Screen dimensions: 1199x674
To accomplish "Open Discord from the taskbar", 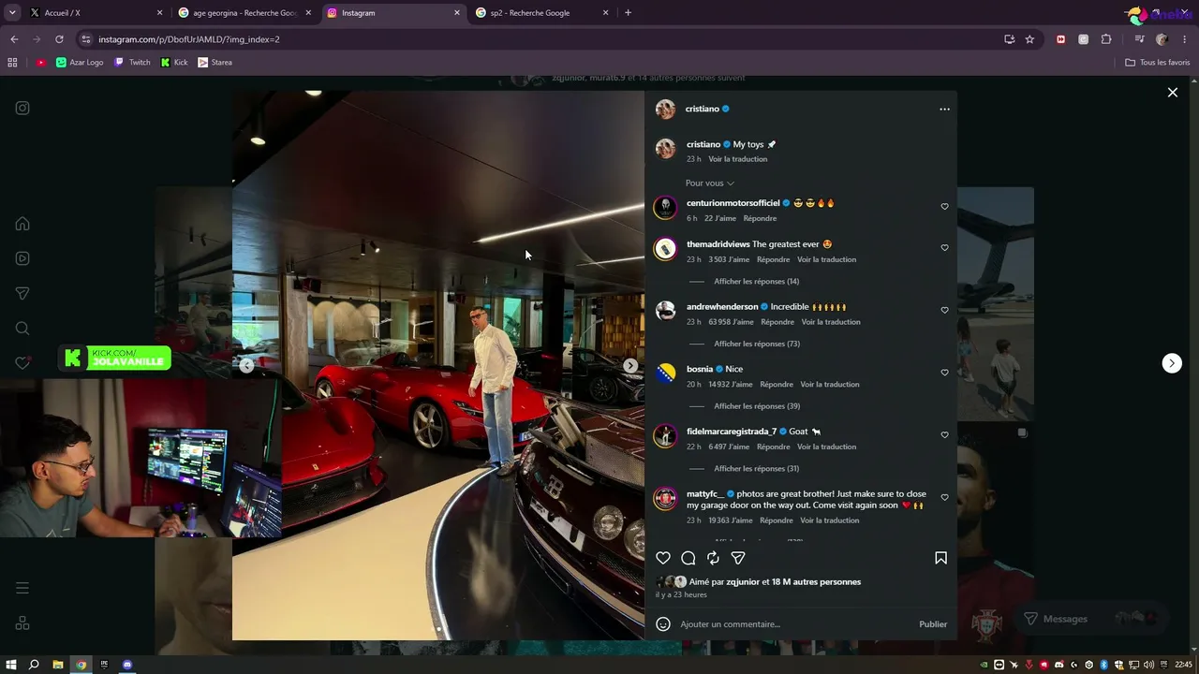I will [127, 665].
